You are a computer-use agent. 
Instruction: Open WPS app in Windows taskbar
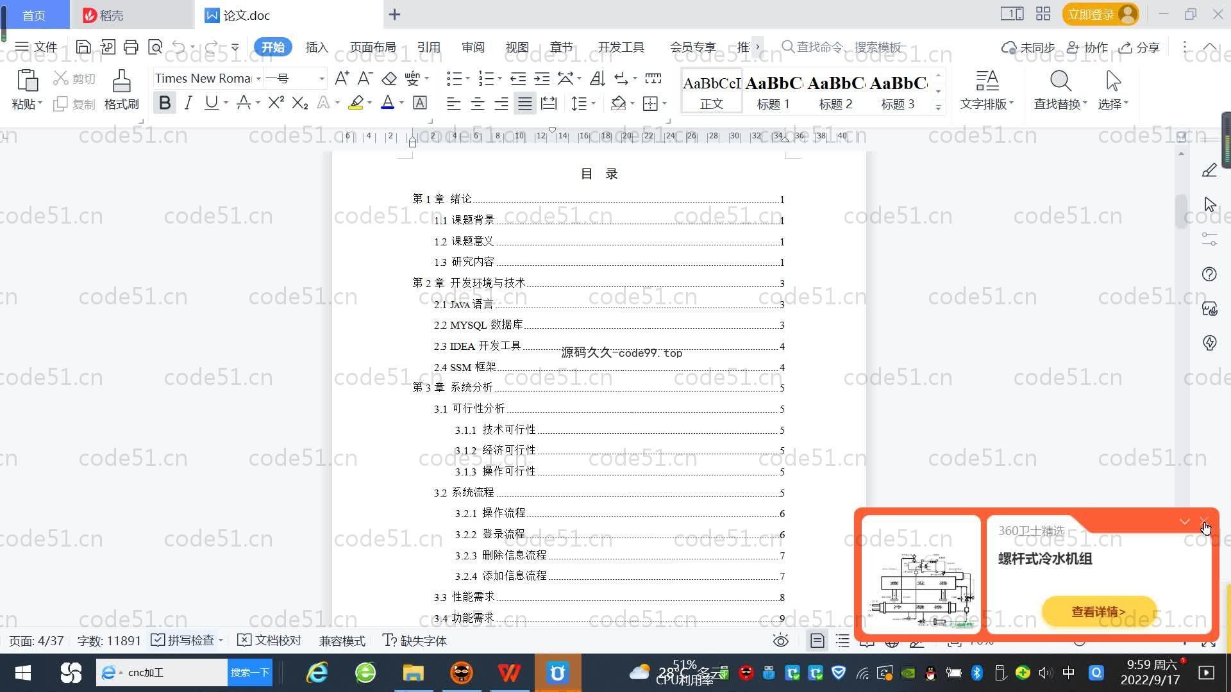[x=510, y=673]
